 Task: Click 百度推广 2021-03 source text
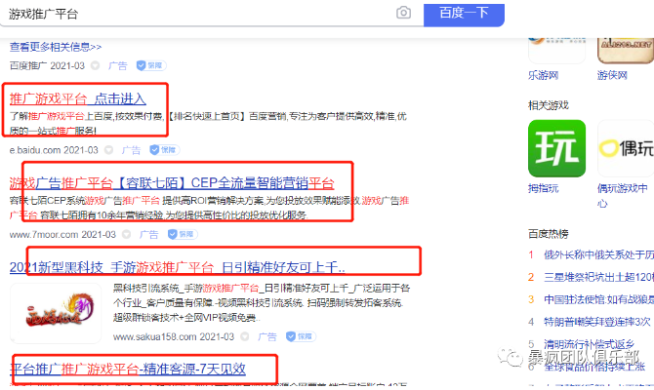coord(47,66)
